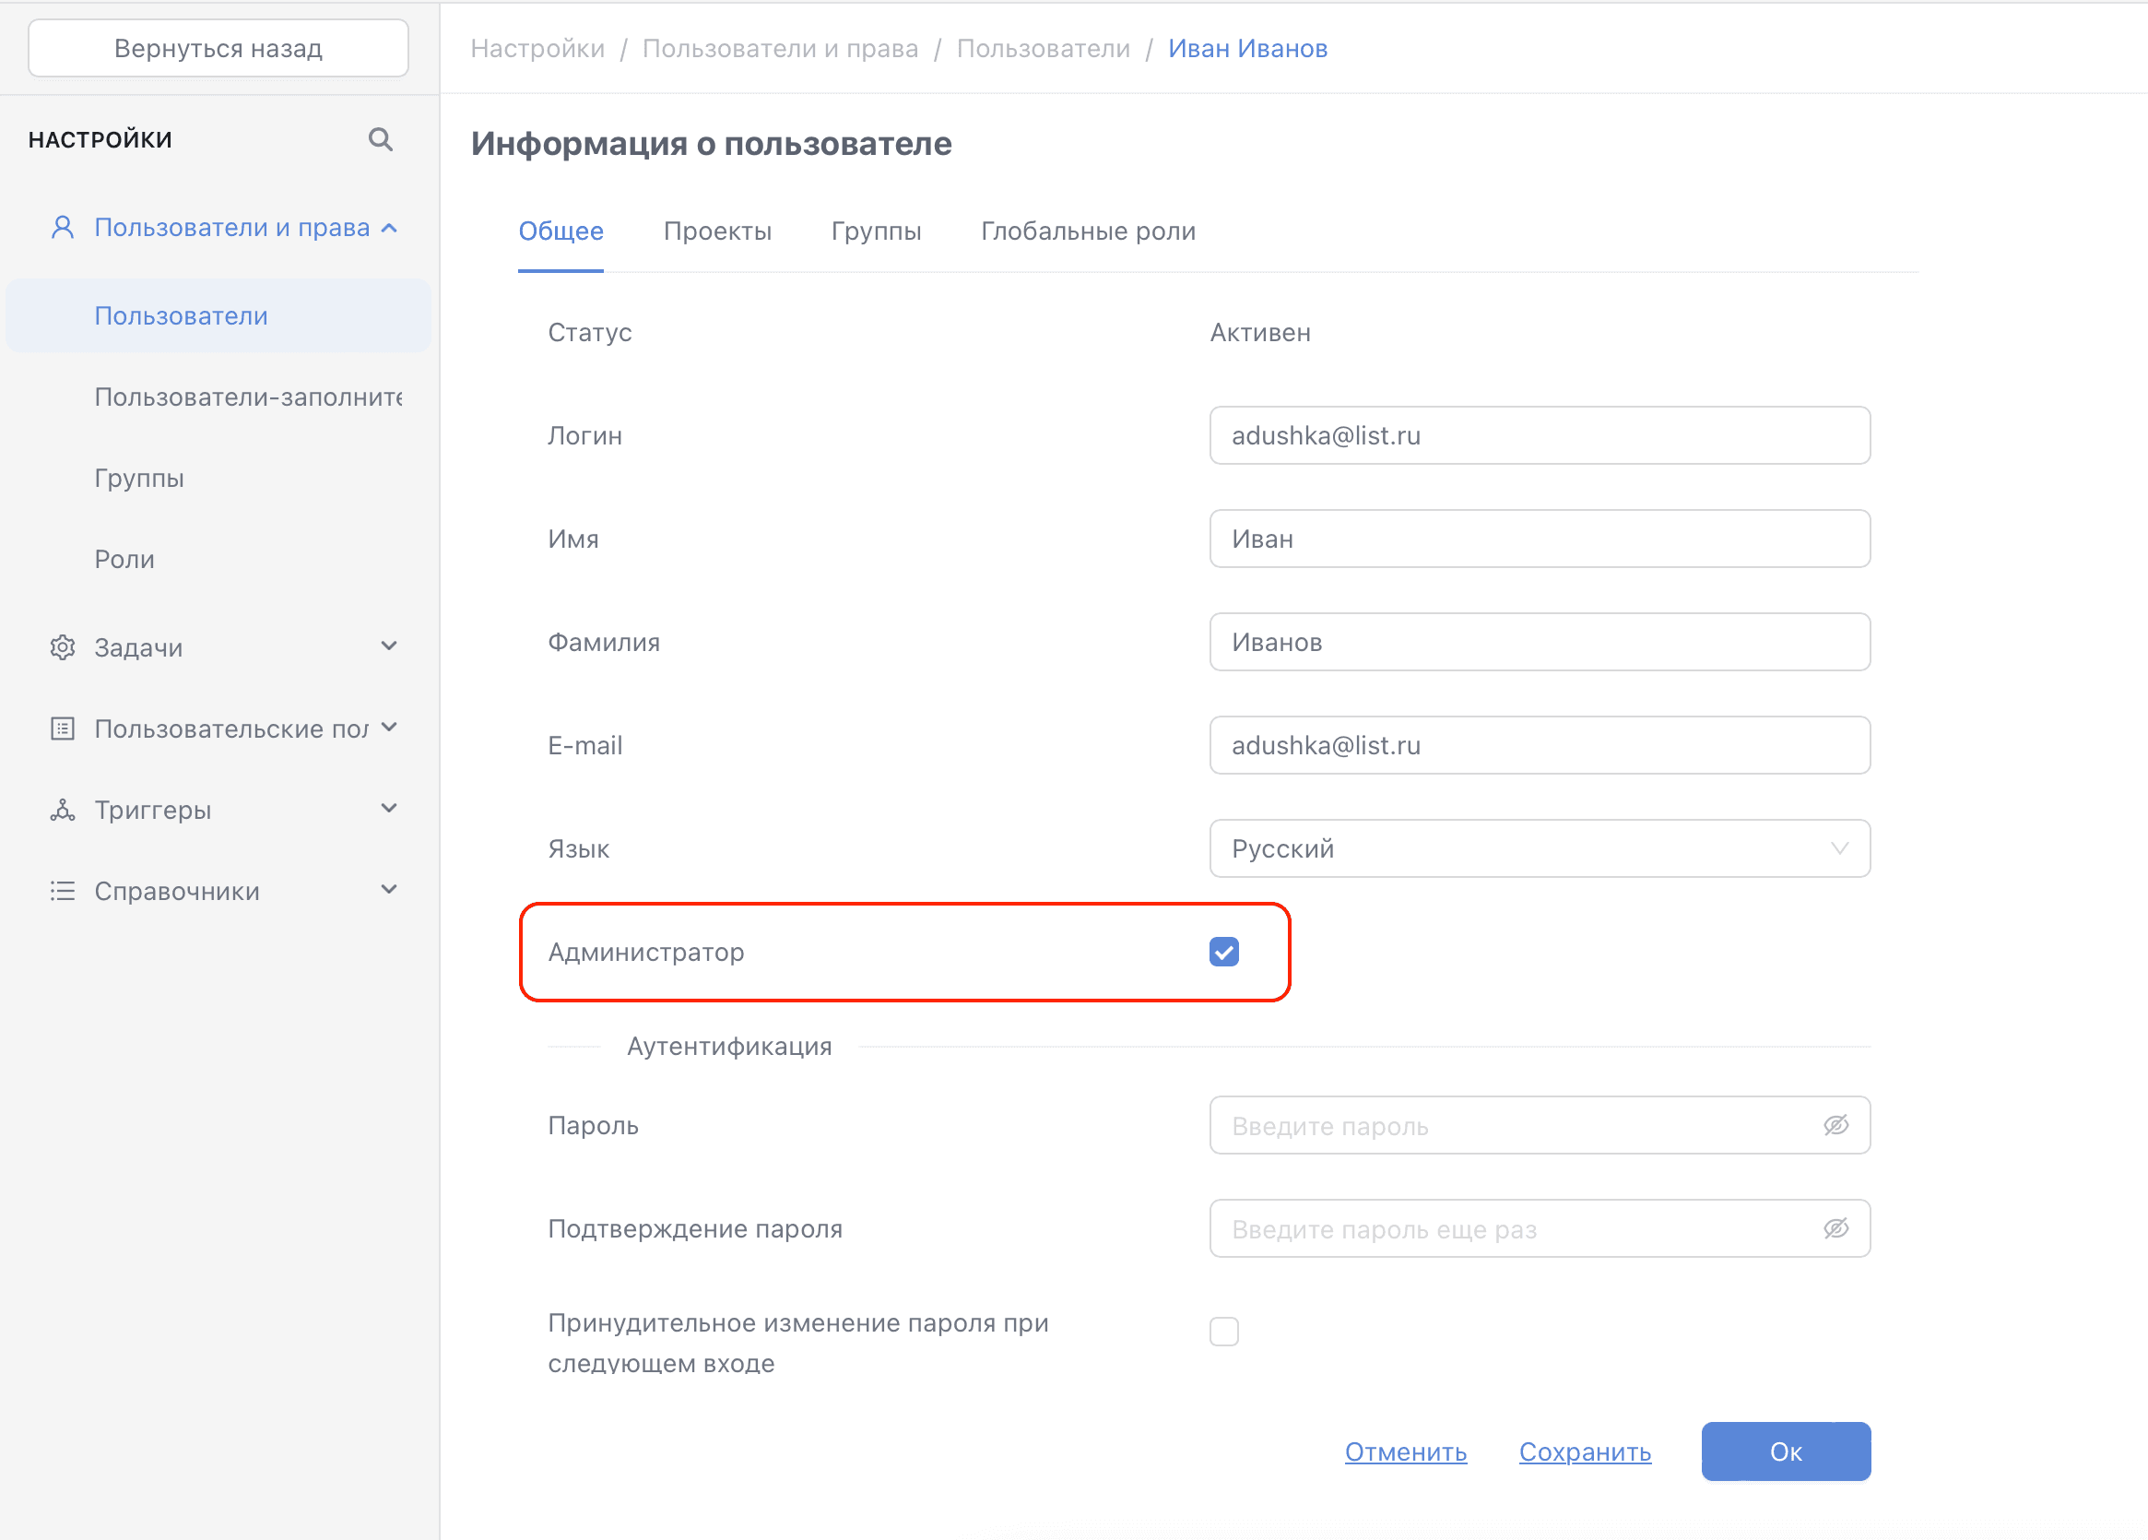Screen dimensions: 2148x1540
Task: Go to Настройки in the breadcrumb
Action: [537, 48]
